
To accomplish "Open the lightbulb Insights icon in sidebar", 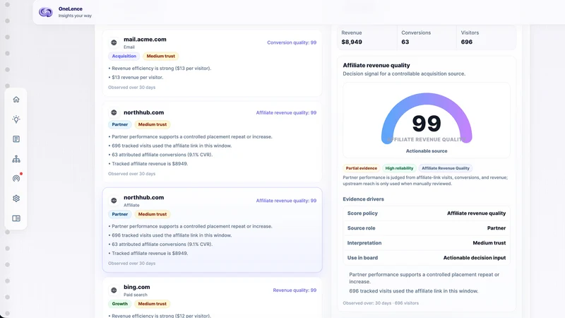I will (x=16, y=119).
